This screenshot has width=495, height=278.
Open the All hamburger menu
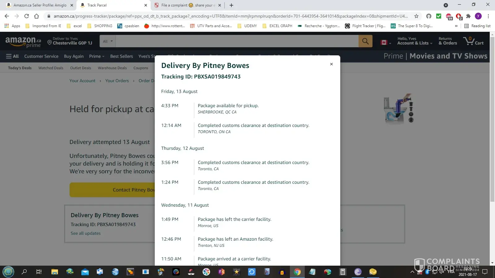[x=12, y=56]
